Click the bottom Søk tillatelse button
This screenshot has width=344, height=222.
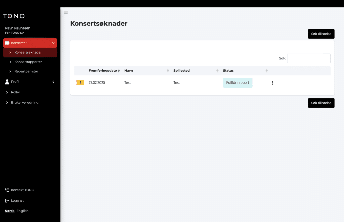[x=321, y=103]
